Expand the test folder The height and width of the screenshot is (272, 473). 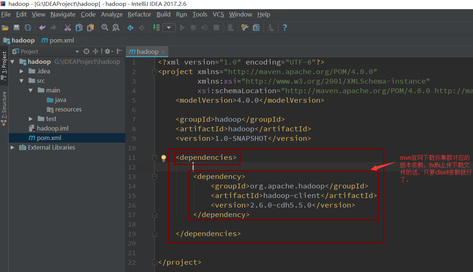[31, 119]
